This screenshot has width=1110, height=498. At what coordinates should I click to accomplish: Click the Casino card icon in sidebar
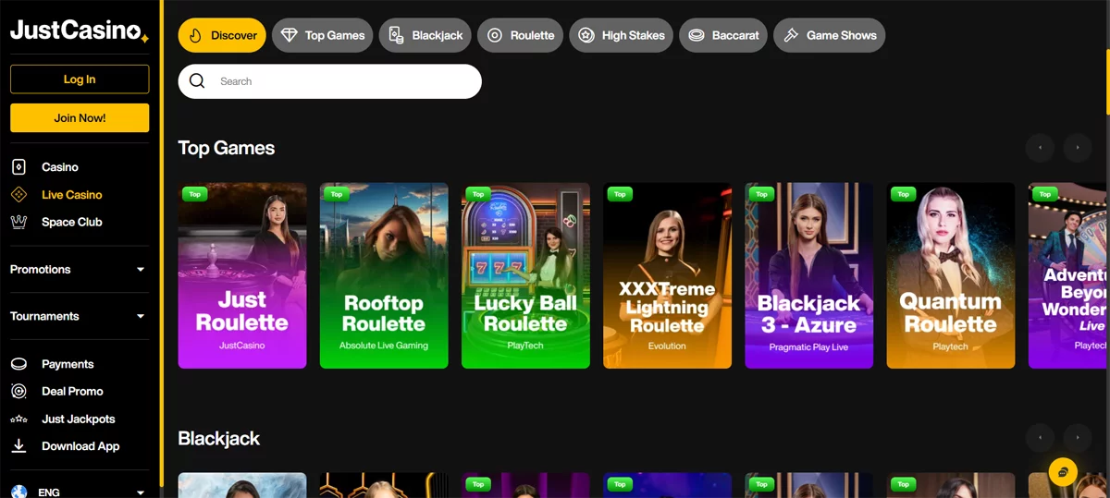coord(18,167)
